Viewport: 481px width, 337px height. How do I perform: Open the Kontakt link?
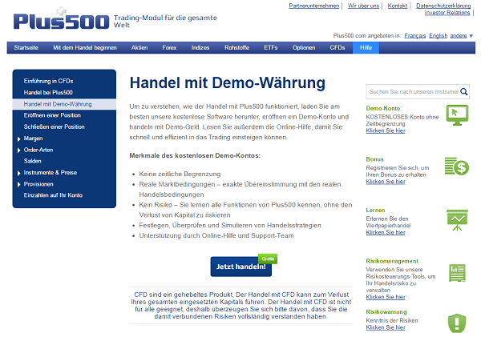tap(398, 6)
